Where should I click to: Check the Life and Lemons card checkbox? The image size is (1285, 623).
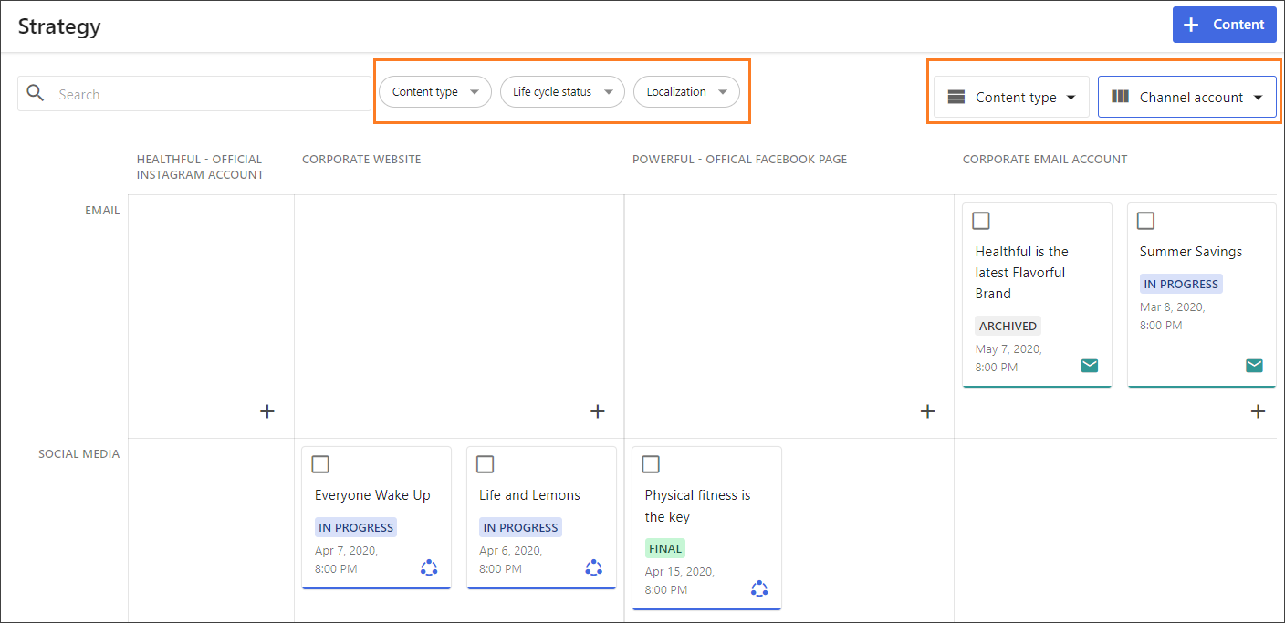485,464
